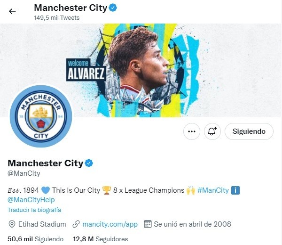Toggle the Siguiendo follow button
The height and width of the screenshot is (245, 282).
point(249,131)
